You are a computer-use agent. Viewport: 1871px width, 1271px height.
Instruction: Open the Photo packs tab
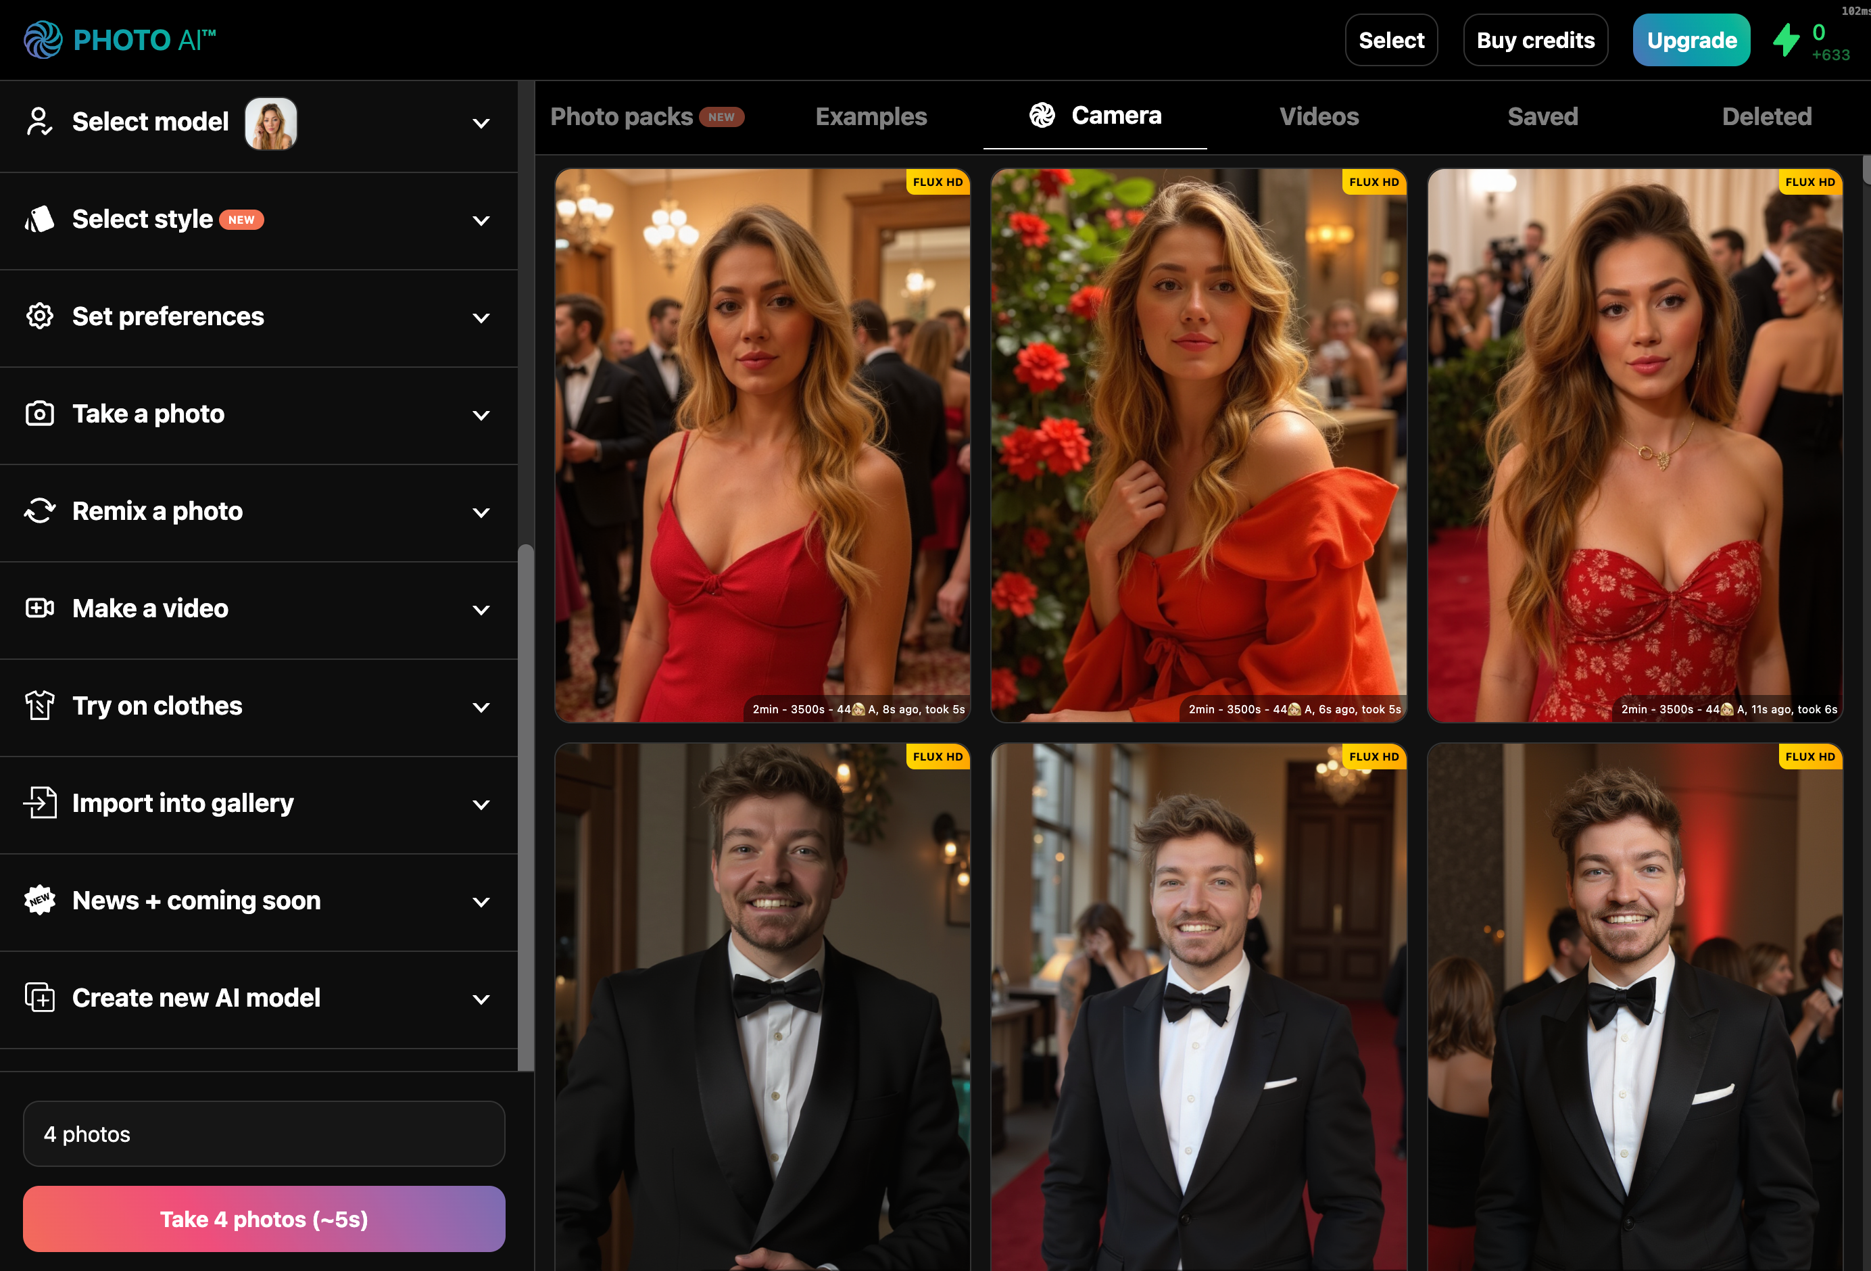[x=621, y=117]
